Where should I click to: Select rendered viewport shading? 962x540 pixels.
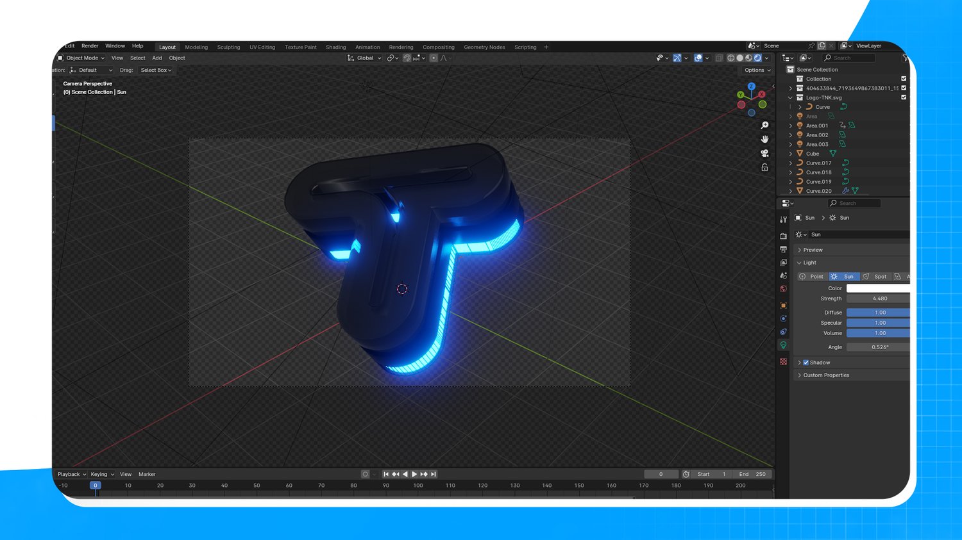click(x=757, y=58)
